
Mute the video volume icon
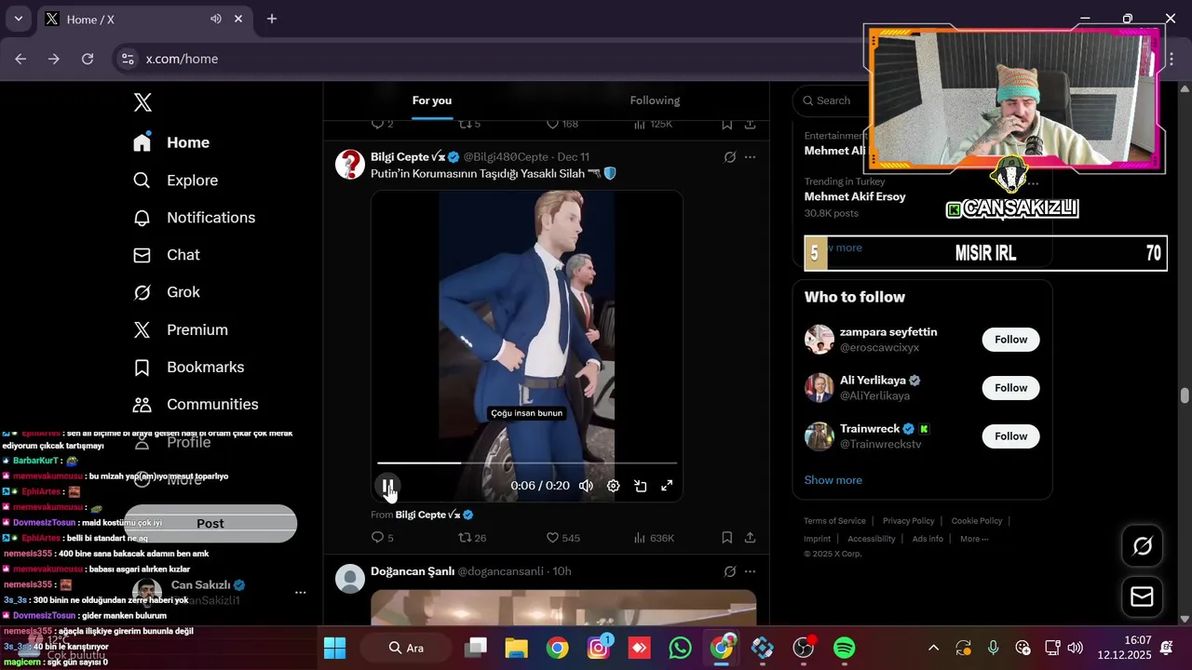tap(586, 486)
